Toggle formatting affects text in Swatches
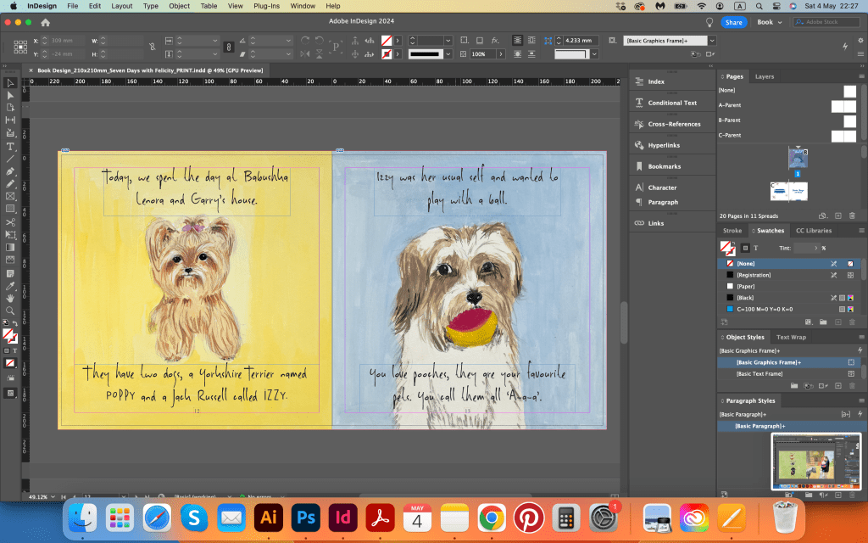Screen dimensions: 868x543 pyautogui.click(x=755, y=248)
